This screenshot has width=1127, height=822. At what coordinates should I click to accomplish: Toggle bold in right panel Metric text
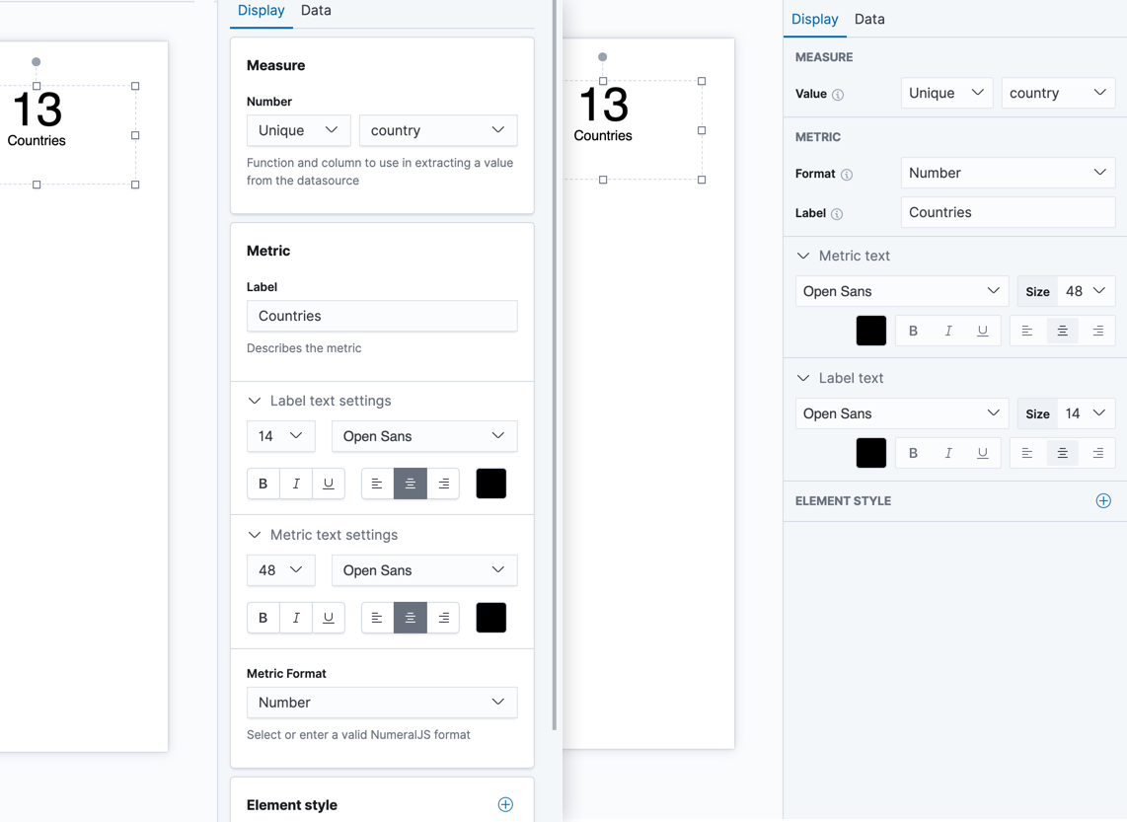point(913,332)
